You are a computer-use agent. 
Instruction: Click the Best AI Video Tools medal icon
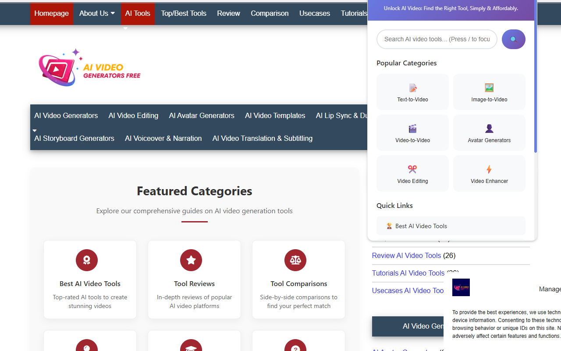coord(87,260)
